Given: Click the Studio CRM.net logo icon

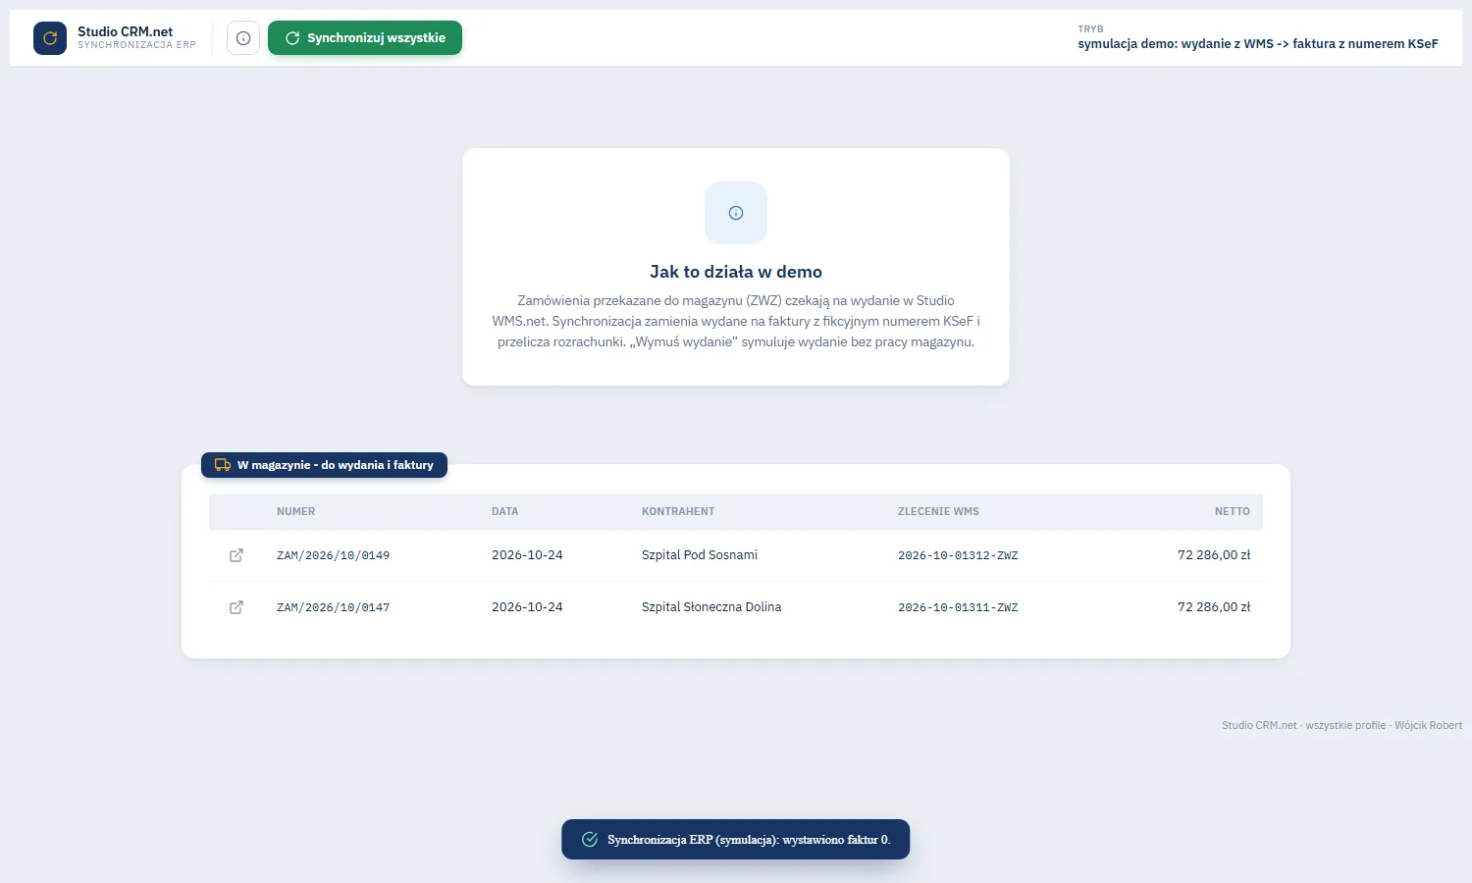Looking at the screenshot, I should 50,38.
